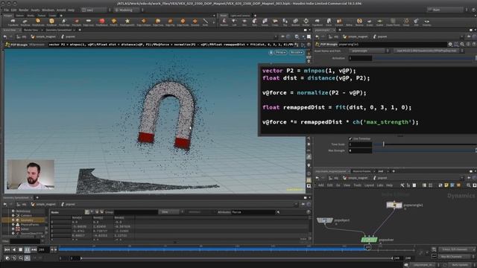Viewport: 477px width, 268px height.
Task: Toggle visibility of Solver tree row
Action: (13, 229)
